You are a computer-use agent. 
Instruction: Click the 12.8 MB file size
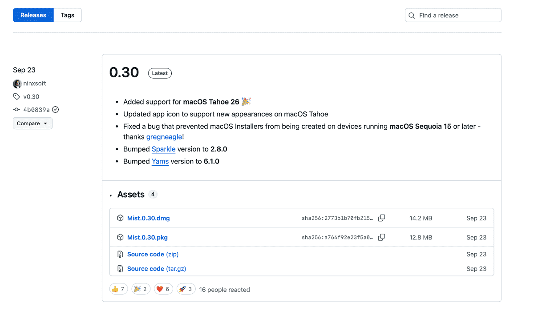click(421, 237)
